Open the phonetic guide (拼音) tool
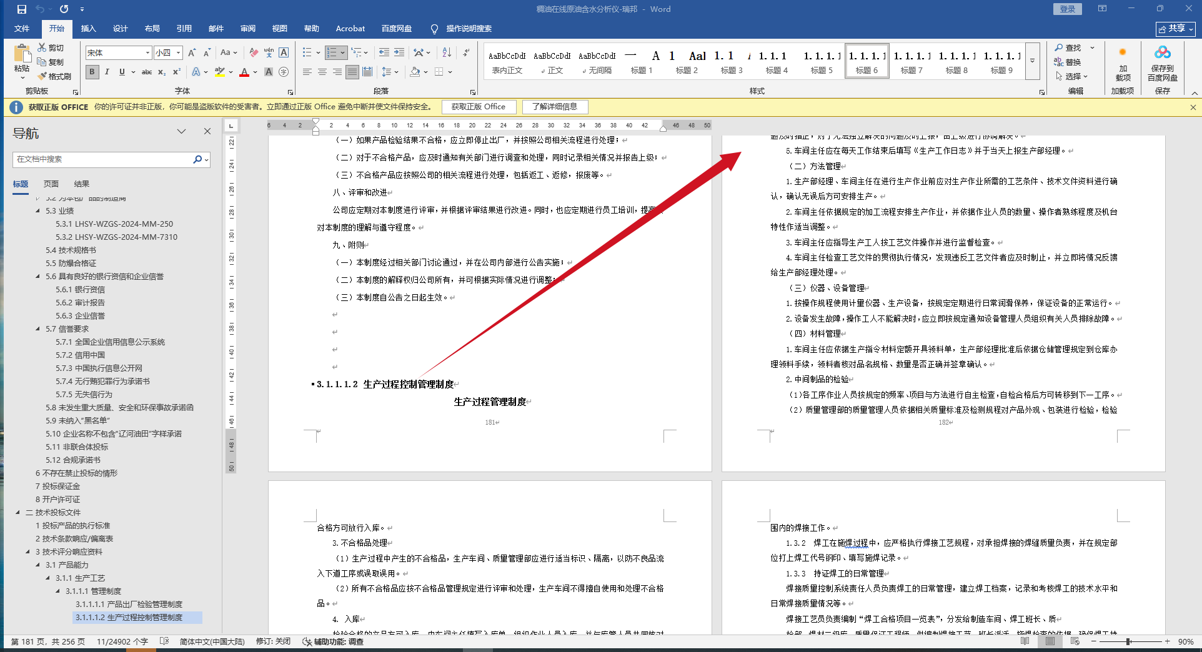This screenshot has width=1202, height=652. tap(269, 53)
